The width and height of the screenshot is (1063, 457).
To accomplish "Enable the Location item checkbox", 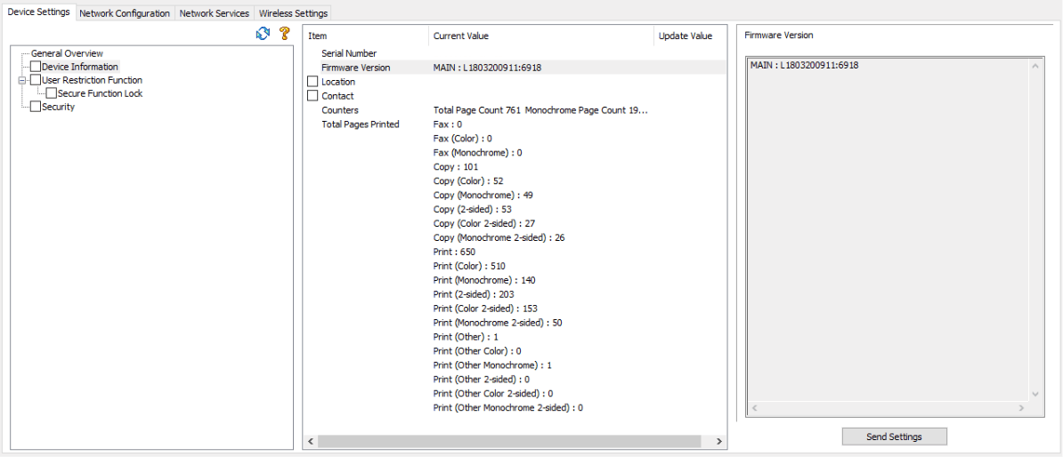I will coord(312,81).
